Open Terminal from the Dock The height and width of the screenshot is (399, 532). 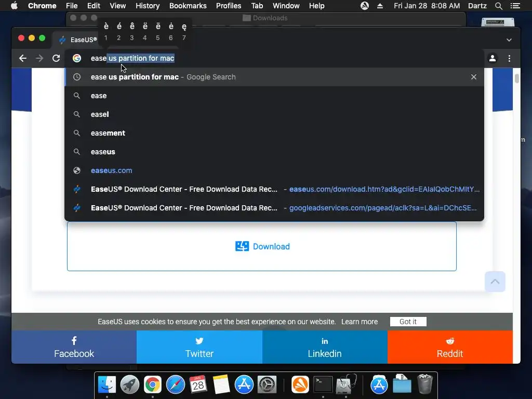tap(323, 385)
